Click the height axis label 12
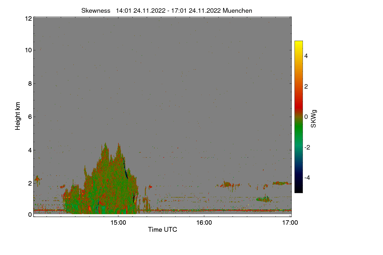The height and width of the screenshot is (255, 383). point(28,18)
